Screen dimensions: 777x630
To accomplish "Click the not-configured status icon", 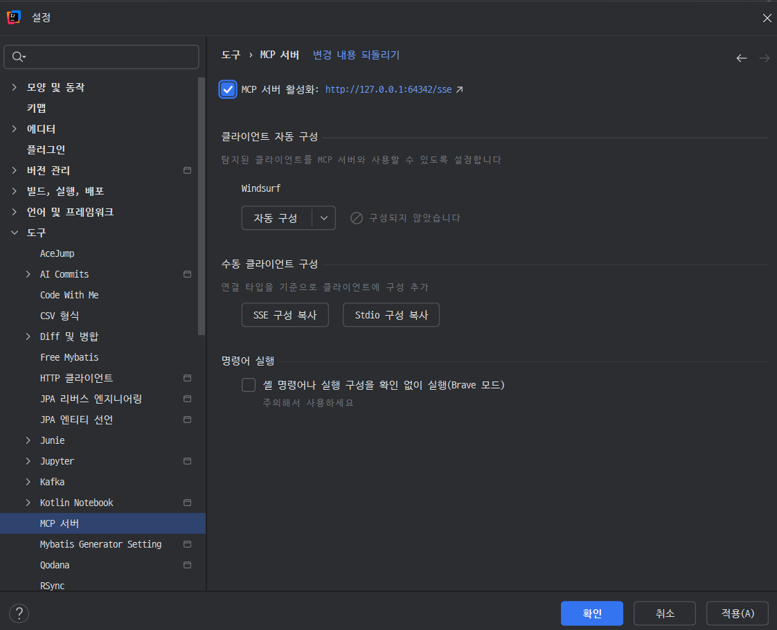I will point(356,218).
